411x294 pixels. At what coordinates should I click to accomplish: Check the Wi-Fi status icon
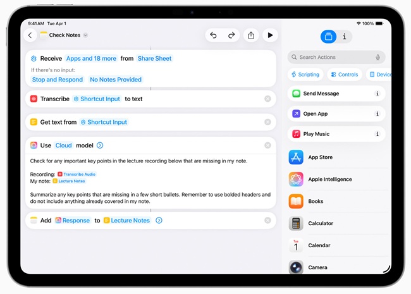click(x=359, y=23)
